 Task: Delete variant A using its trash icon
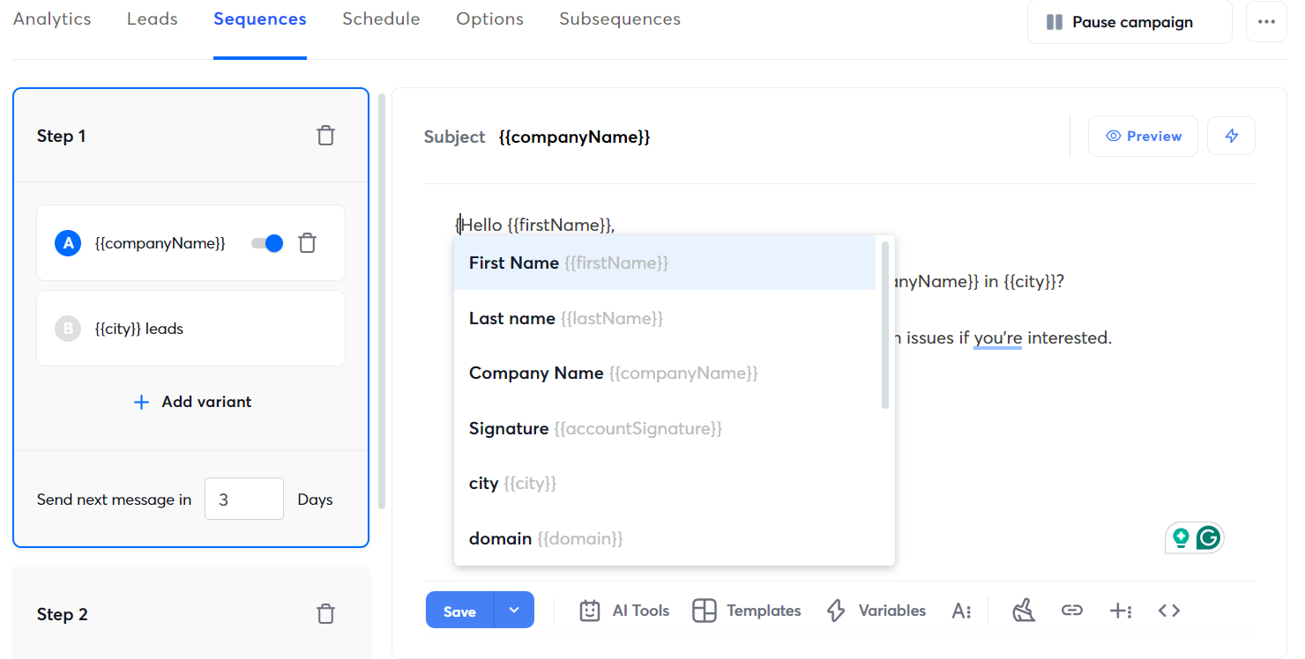click(x=307, y=243)
